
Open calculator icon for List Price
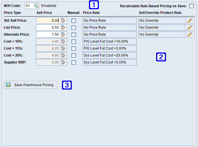63,28
